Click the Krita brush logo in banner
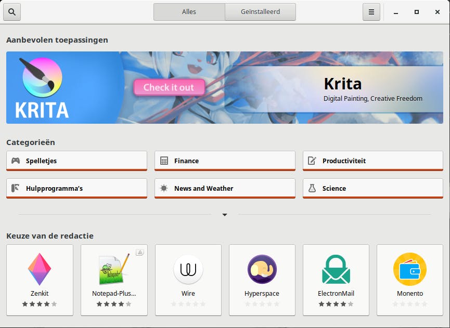The image size is (450, 328). (41, 77)
